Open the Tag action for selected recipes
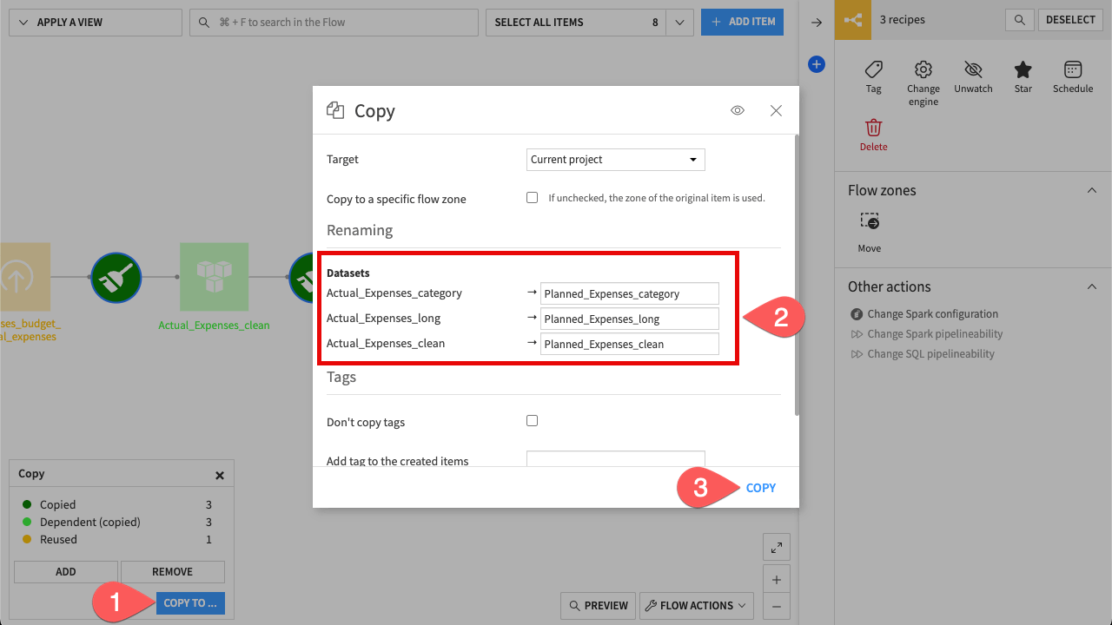The image size is (1112, 625). tap(873, 76)
